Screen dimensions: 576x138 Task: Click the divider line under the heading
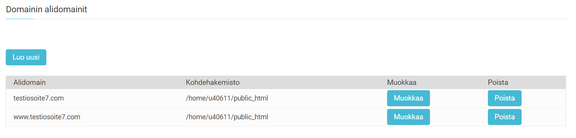click(x=286, y=19)
